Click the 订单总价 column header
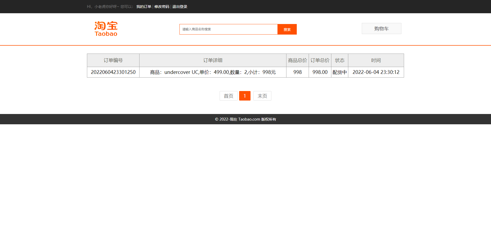The width and height of the screenshot is (491, 252). pyautogui.click(x=320, y=60)
